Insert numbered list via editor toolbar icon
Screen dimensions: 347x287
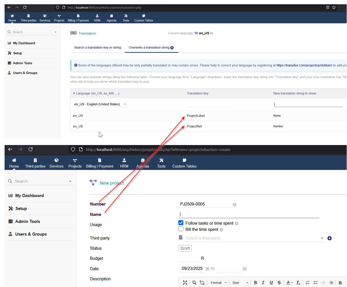307,283
